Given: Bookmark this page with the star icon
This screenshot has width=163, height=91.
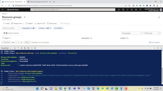Looking at the screenshot, I should tap(129, 6).
